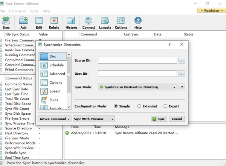Open the Help menu
This screenshot has height=166, width=226.
[46, 11]
